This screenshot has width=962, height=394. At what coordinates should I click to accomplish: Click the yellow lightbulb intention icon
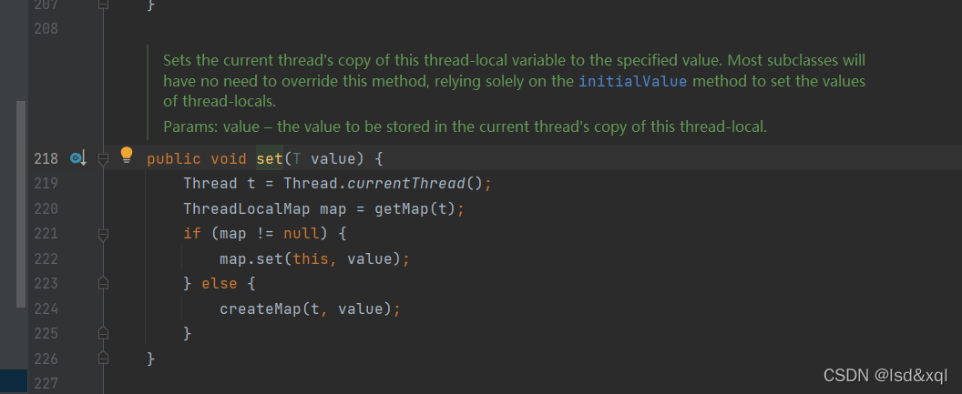127,155
